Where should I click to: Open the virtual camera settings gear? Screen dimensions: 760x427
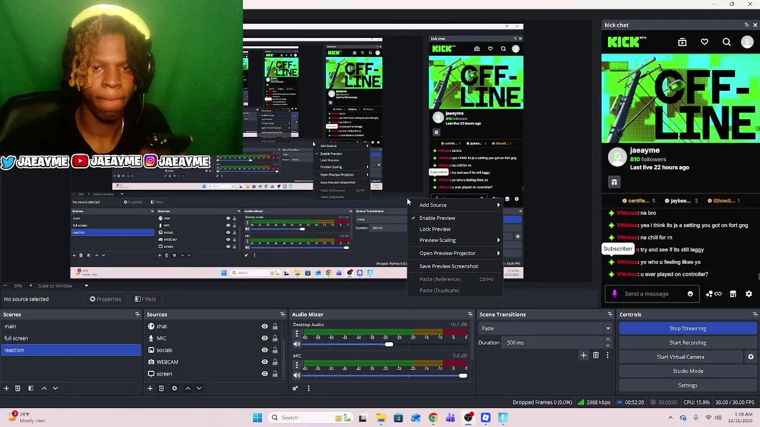click(x=750, y=357)
